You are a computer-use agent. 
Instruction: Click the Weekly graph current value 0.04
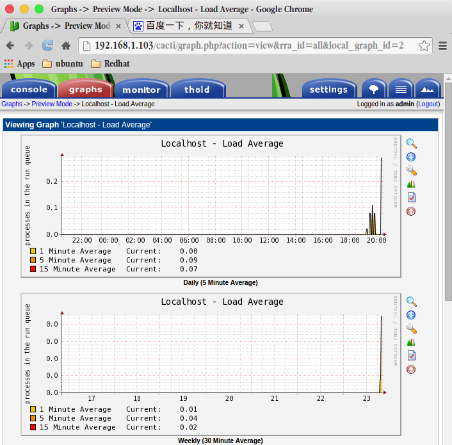coord(189,418)
